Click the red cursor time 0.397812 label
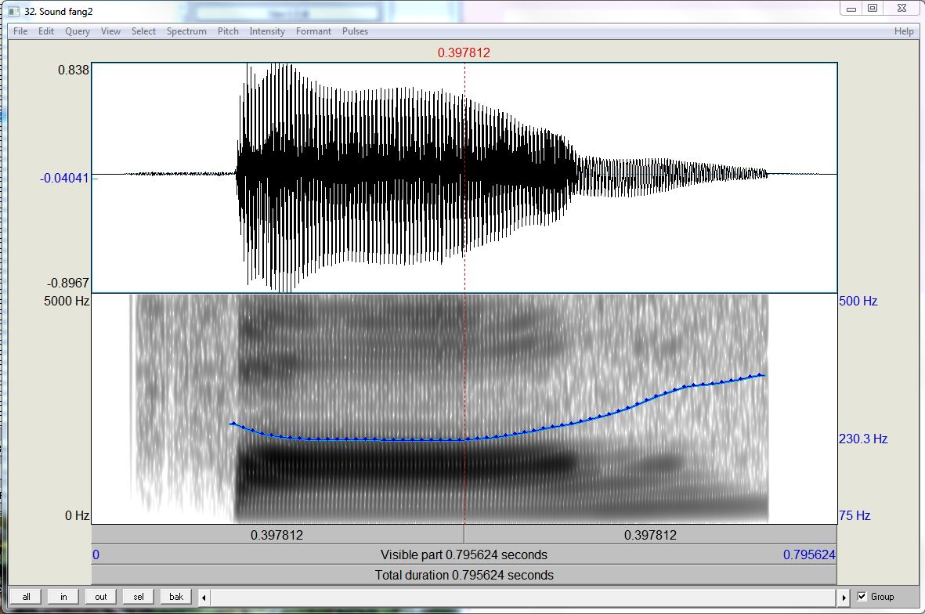Viewport: 925px width, 614px height. 464,53
